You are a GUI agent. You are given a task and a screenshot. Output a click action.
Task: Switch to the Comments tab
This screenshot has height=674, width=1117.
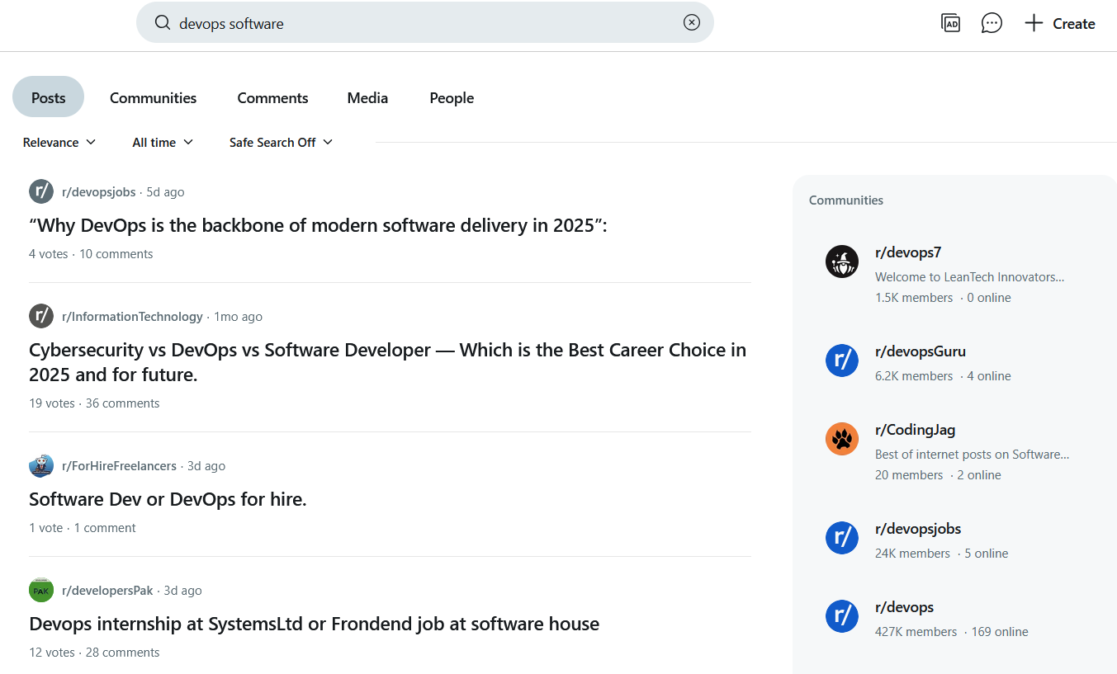272,97
